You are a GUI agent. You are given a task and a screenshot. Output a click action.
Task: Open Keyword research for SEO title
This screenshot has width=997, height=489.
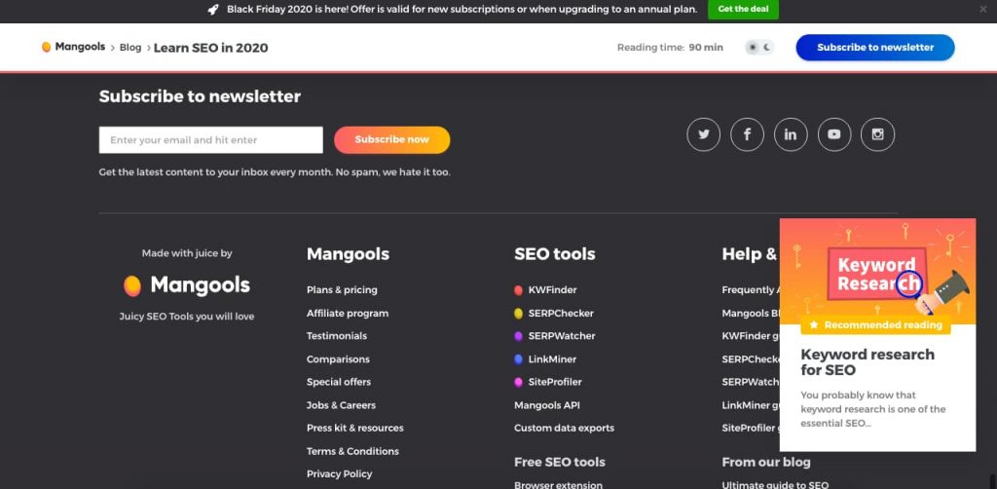pos(868,362)
